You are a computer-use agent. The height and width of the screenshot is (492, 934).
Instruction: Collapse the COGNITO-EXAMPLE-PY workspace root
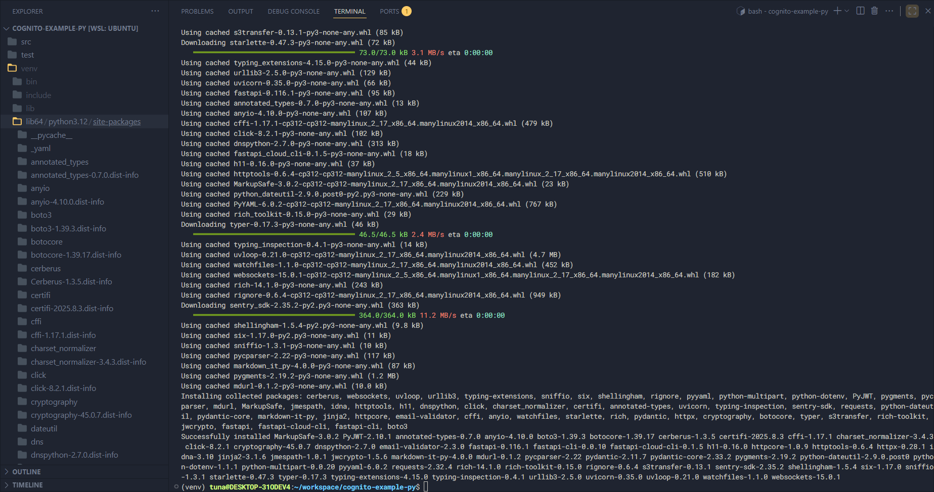(7, 28)
